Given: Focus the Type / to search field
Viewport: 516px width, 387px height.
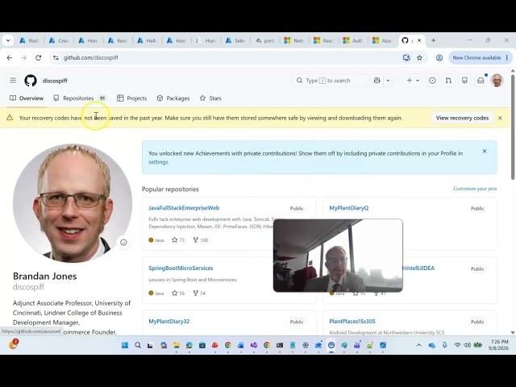Looking at the screenshot, I should click(x=330, y=81).
